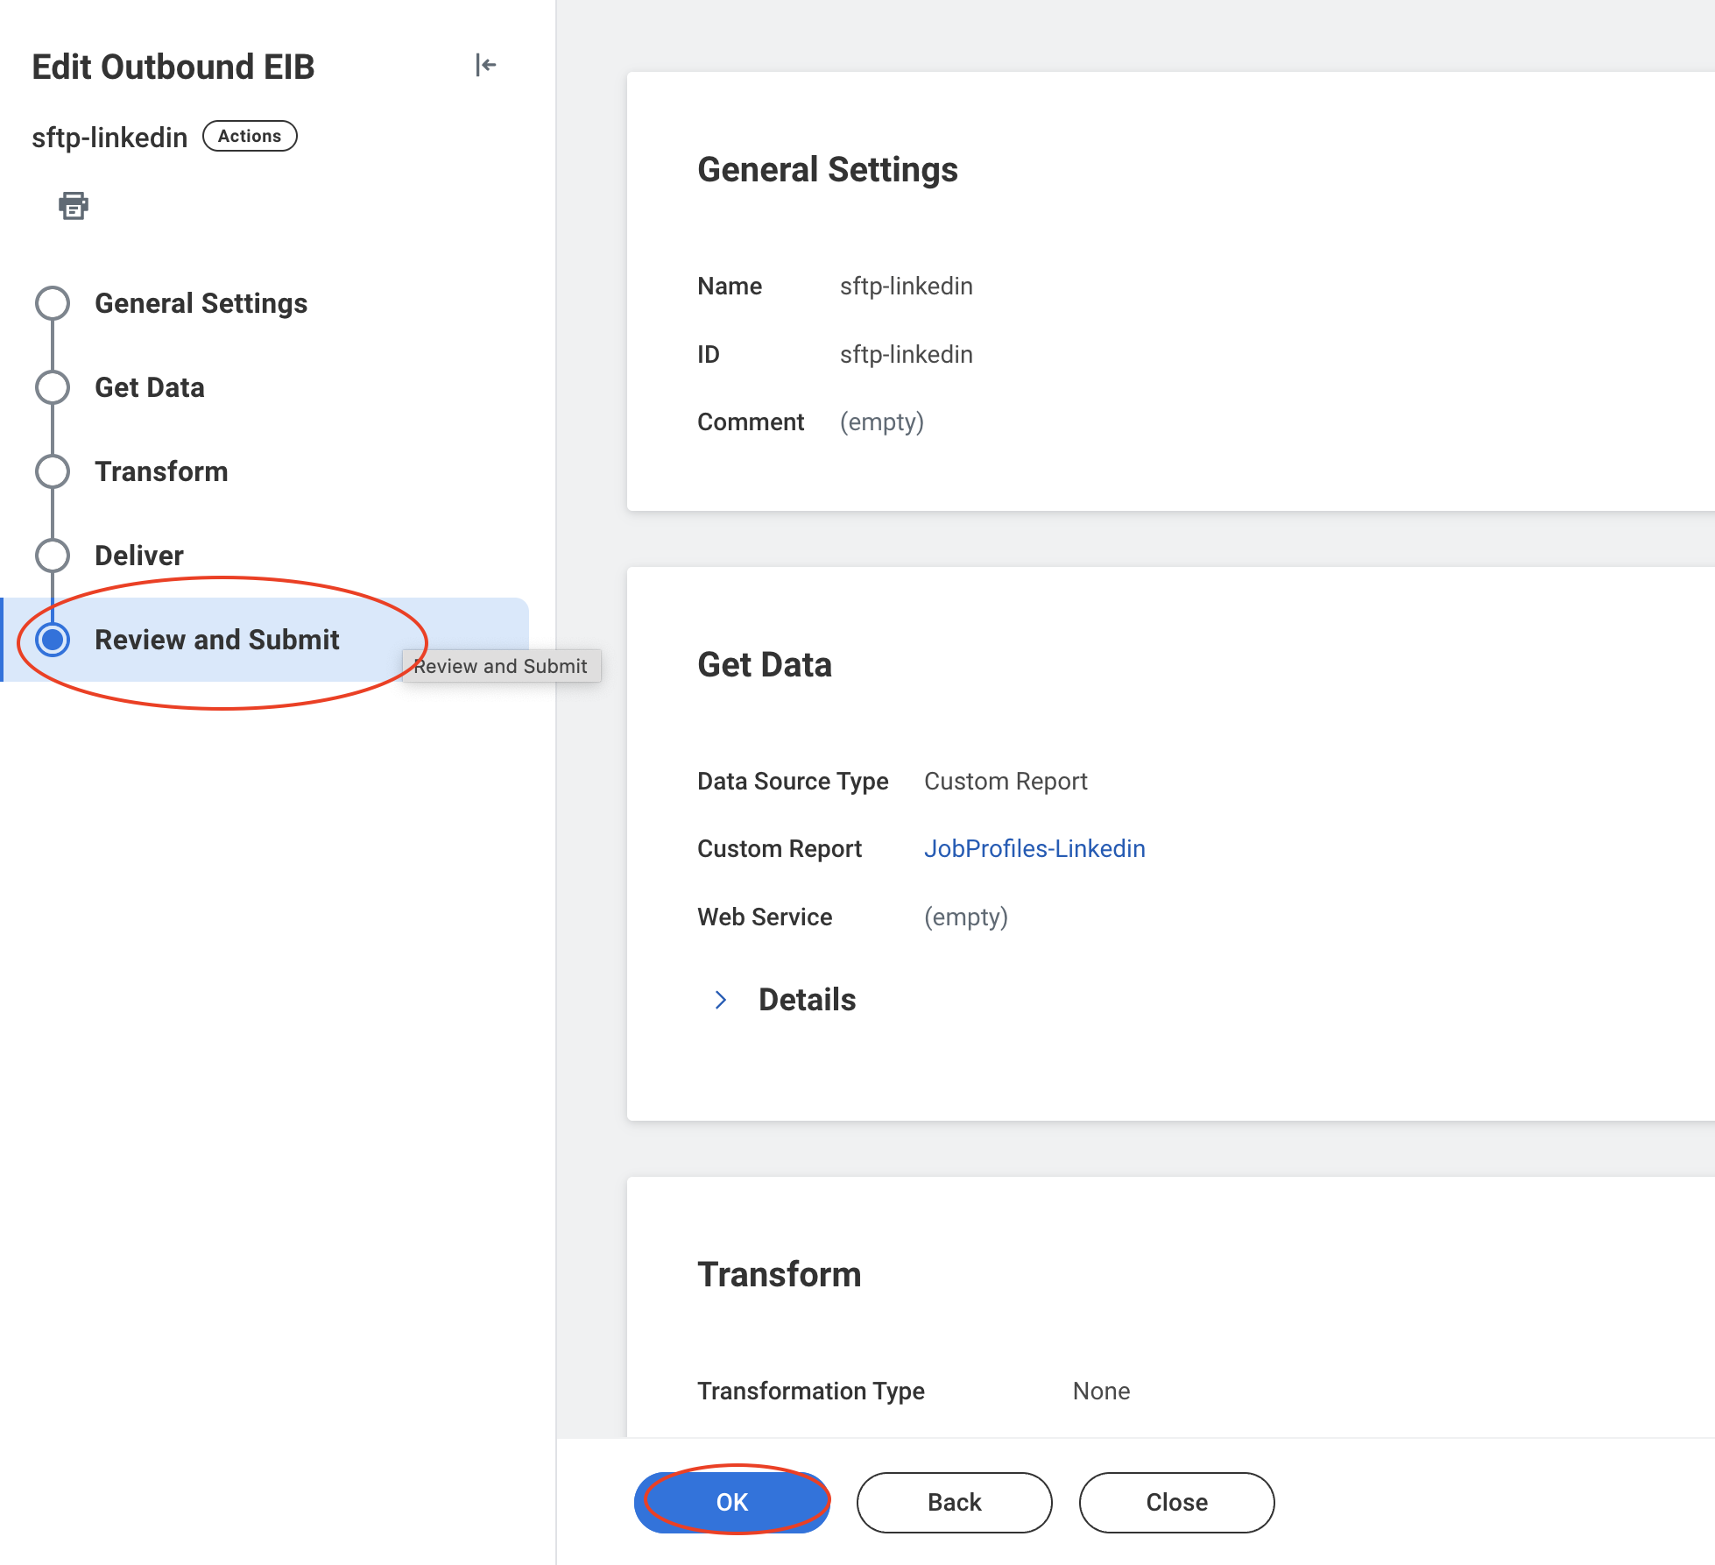This screenshot has height=1565, width=1715.
Task: Open the Actions menu for sftp-linkedin
Action: click(x=250, y=136)
